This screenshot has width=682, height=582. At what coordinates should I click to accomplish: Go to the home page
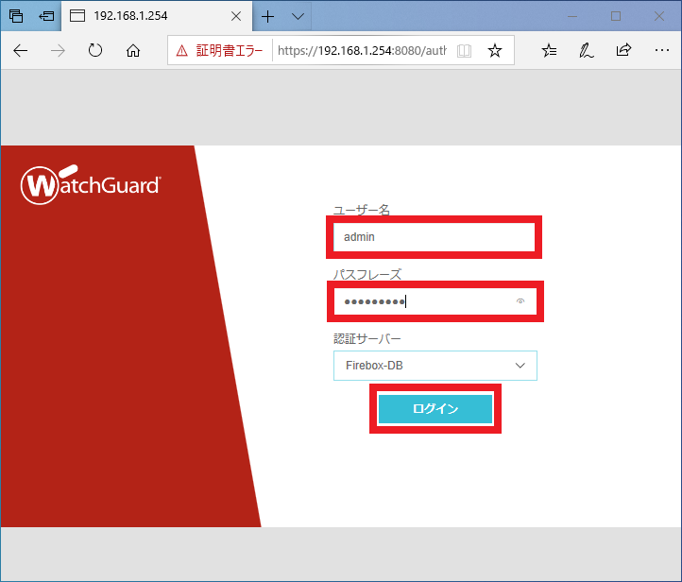(x=133, y=50)
